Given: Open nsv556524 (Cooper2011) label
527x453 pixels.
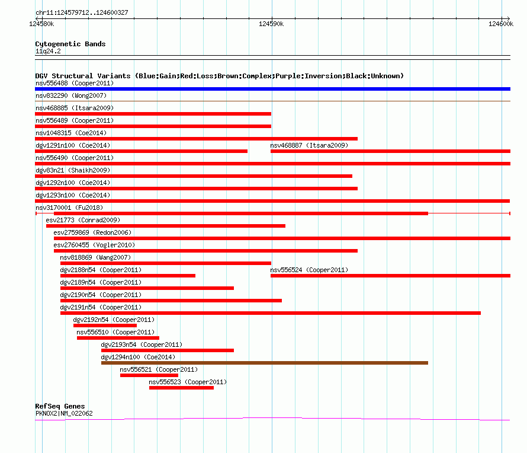Looking at the screenshot, I should [x=309, y=270].
